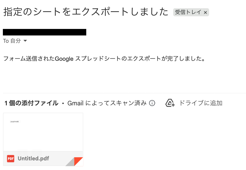Click the small これはテスト用 text in preview
Screen dimensions: 246x170
click(14, 122)
